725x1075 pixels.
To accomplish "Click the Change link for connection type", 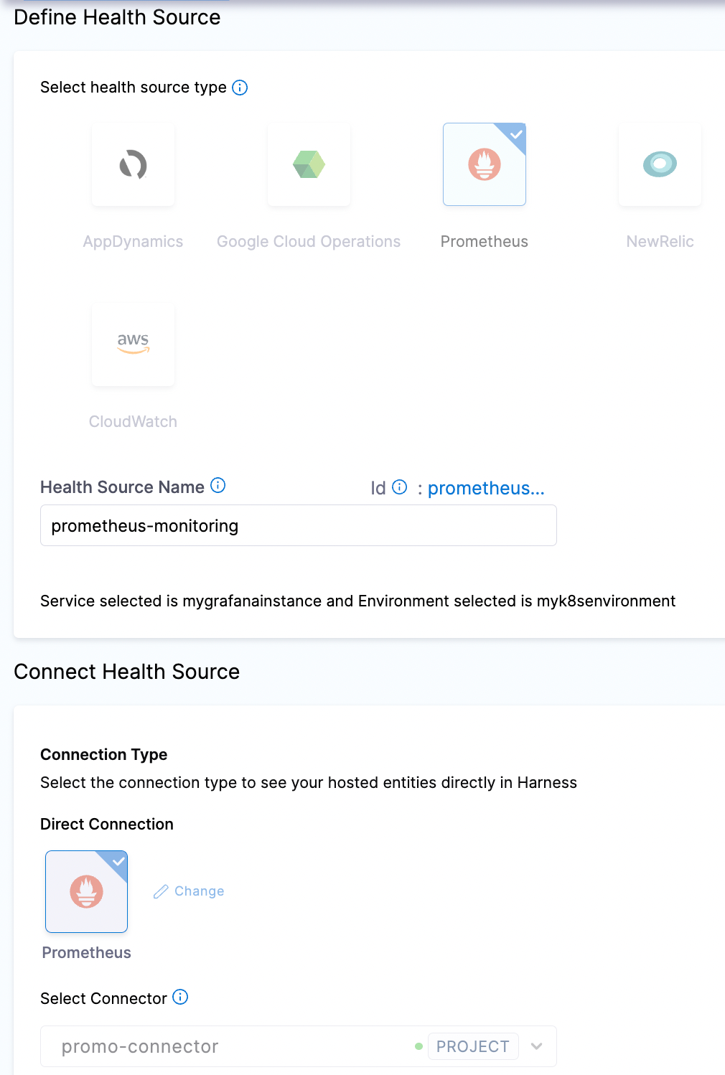I will pos(199,891).
